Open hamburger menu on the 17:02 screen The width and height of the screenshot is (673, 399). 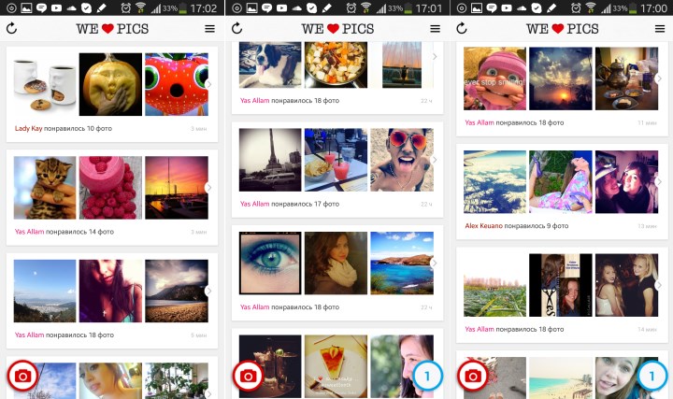coord(209,29)
